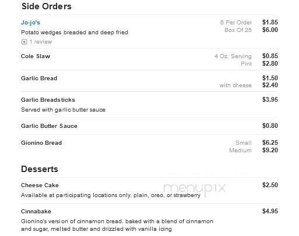Click the menupix watermark logo
299x236 pixels.
[195, 188]
